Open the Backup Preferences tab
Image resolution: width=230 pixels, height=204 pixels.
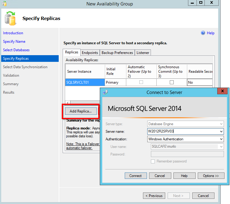117,53
